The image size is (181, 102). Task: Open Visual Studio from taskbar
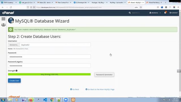tap(24, 100)
